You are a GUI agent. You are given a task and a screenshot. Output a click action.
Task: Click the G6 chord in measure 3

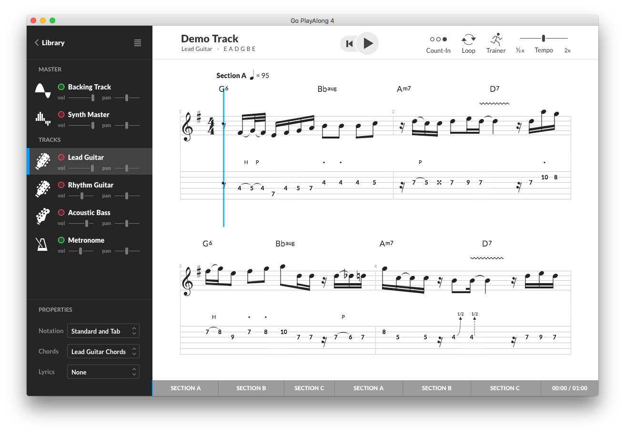coord(207,244)
